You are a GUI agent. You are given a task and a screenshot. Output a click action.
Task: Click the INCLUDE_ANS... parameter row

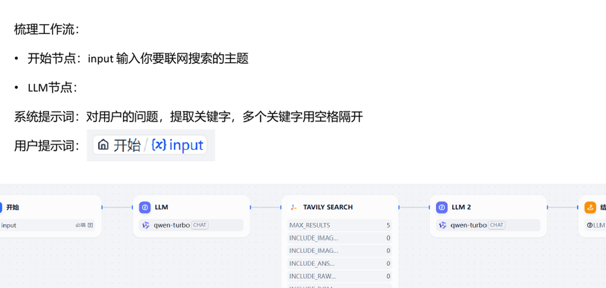(x=340, y=264)
